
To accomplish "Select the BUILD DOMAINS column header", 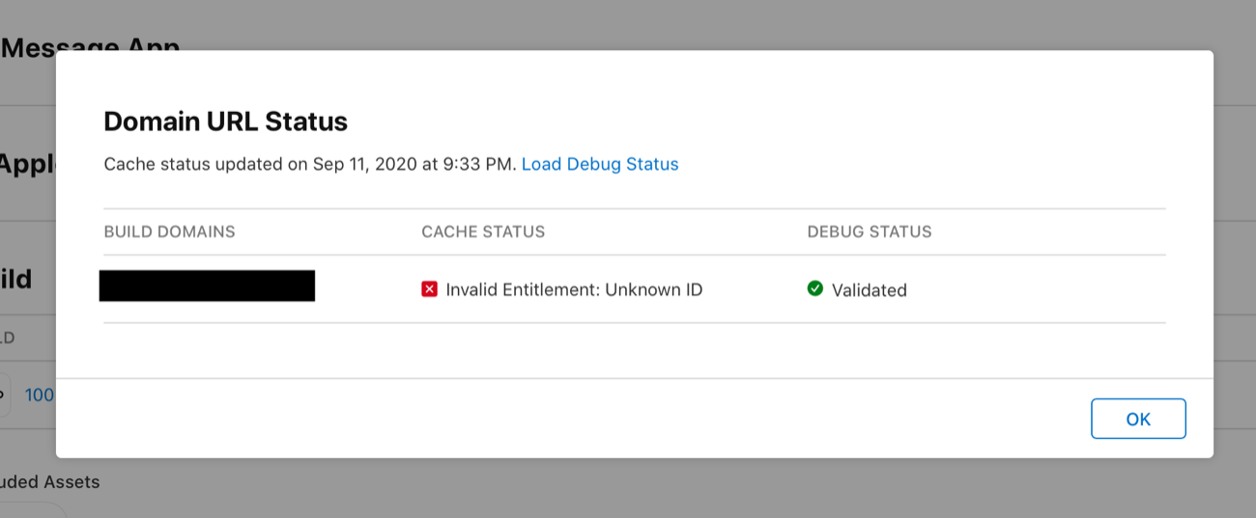I will 170,232.
